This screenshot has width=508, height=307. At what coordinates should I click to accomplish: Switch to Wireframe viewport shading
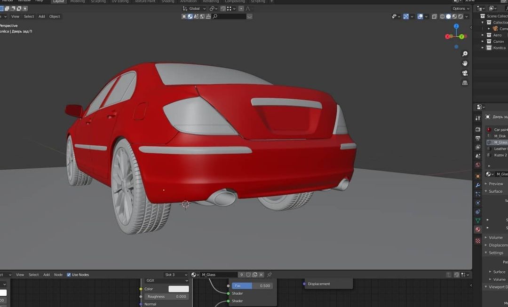click(442, 16)
